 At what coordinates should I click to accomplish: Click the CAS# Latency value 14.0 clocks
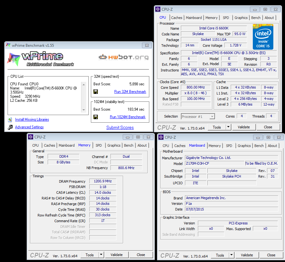[x=103, y=192]
